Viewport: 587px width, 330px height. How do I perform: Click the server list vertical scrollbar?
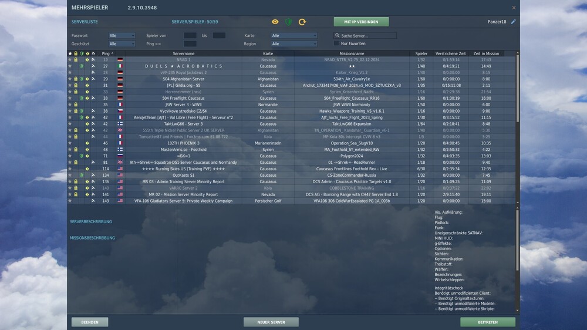(518, 88)
